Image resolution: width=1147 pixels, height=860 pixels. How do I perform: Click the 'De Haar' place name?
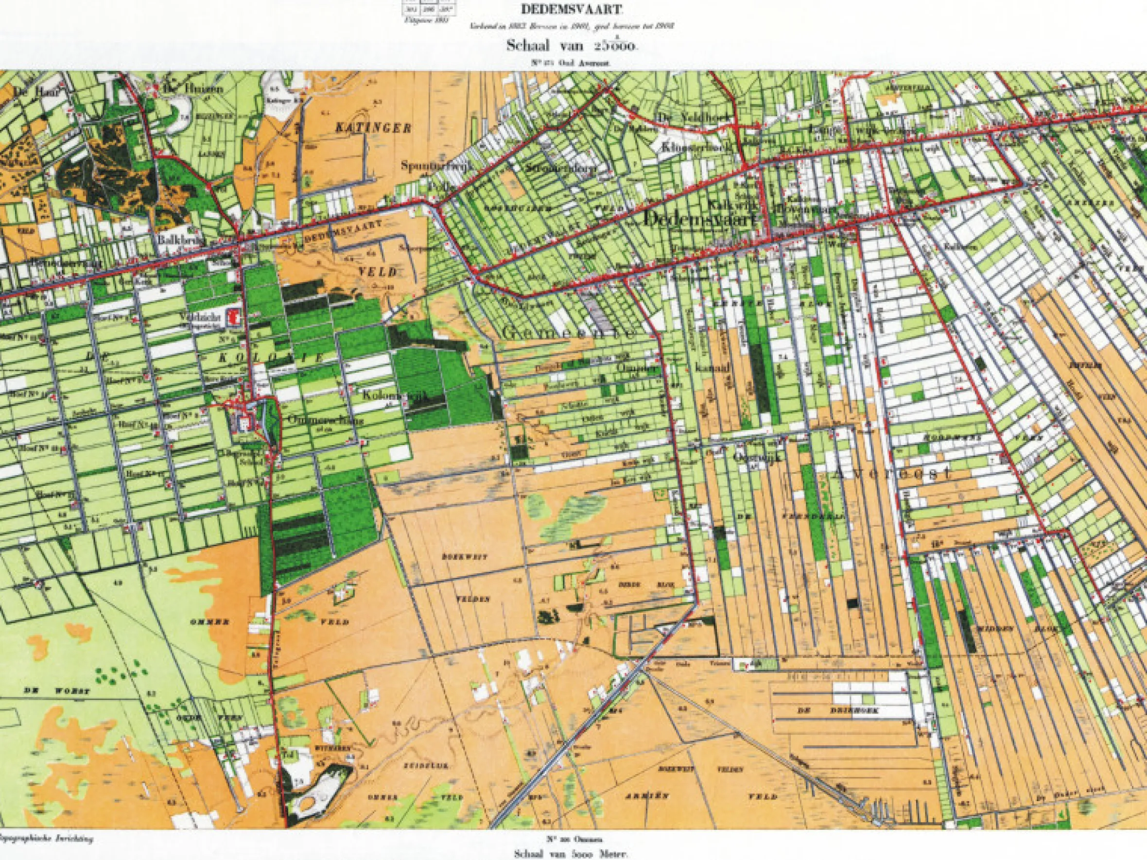(x=36, y=92)
